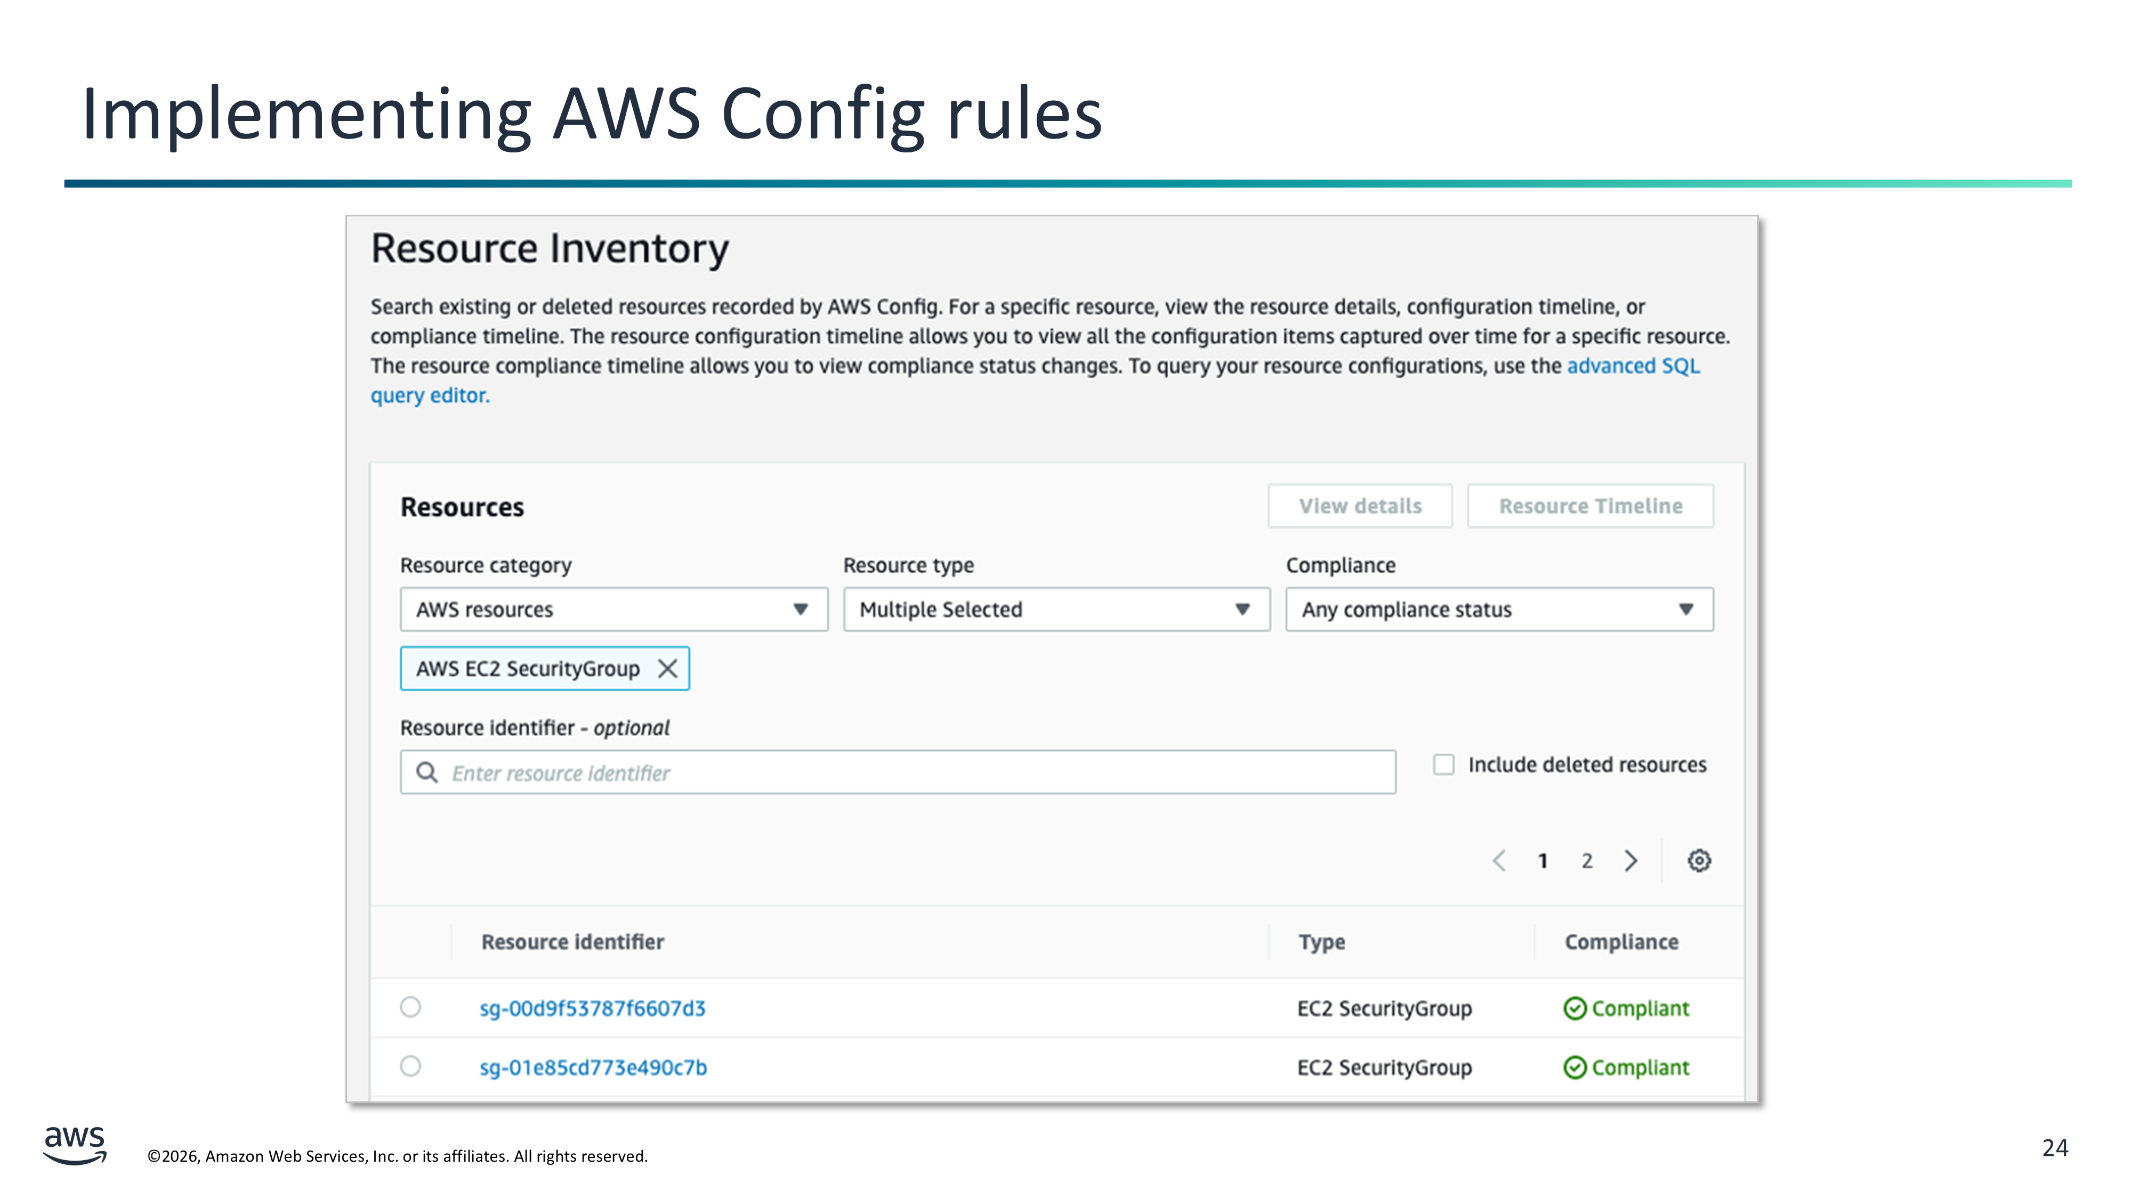Click the search magnifier icon
The image size is (2132, 1199).
coord(427,772)
